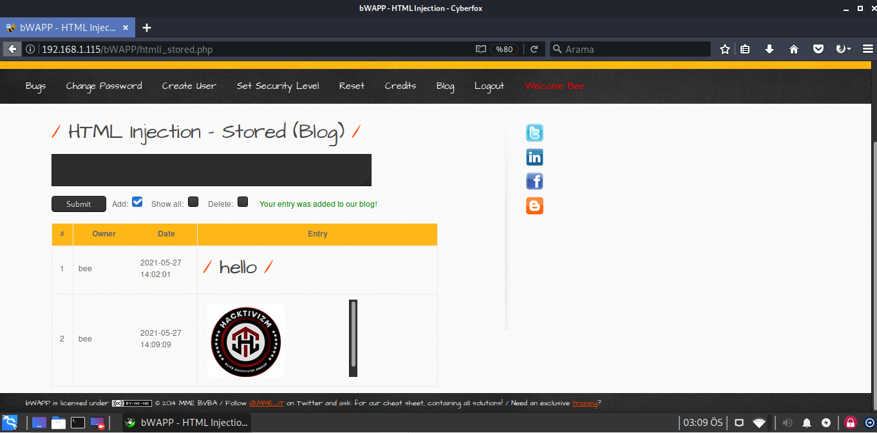Launch the terminal emulator from taskbar
877x433 pixels.
78,423
